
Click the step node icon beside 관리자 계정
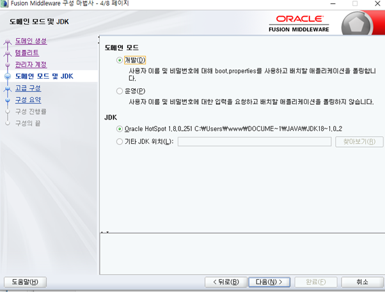(8, 65)
